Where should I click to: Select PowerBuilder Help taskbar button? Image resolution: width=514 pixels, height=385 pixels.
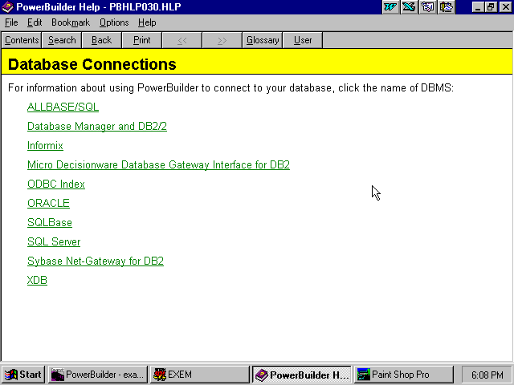(x=302, y=375)
